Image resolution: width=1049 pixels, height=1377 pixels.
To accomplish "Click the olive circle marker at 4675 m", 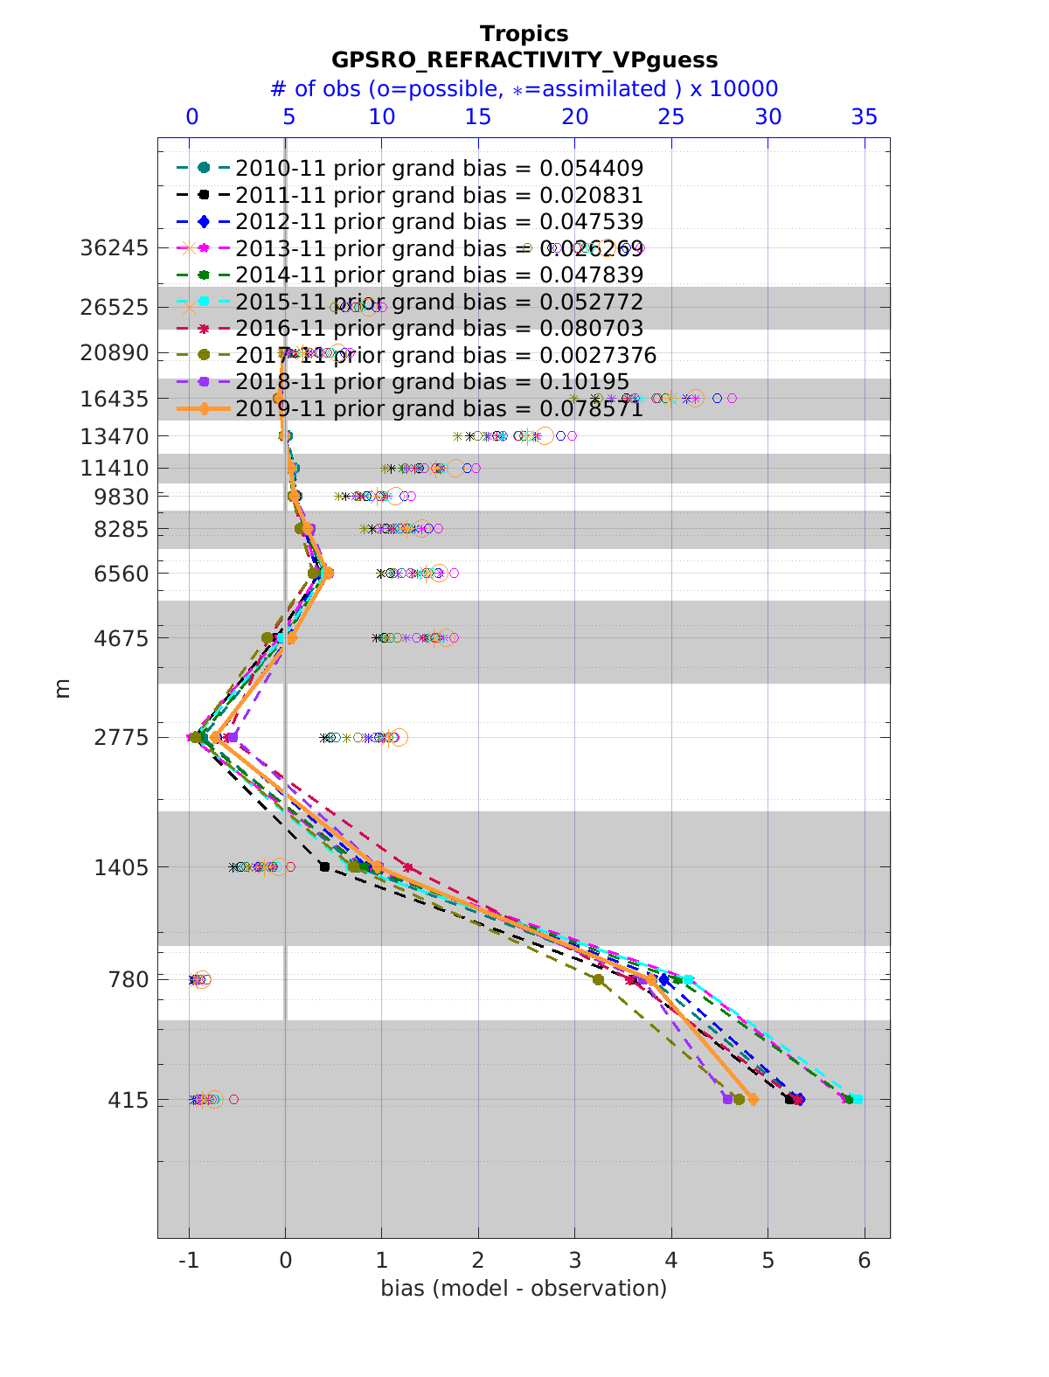I will [267, 638].
